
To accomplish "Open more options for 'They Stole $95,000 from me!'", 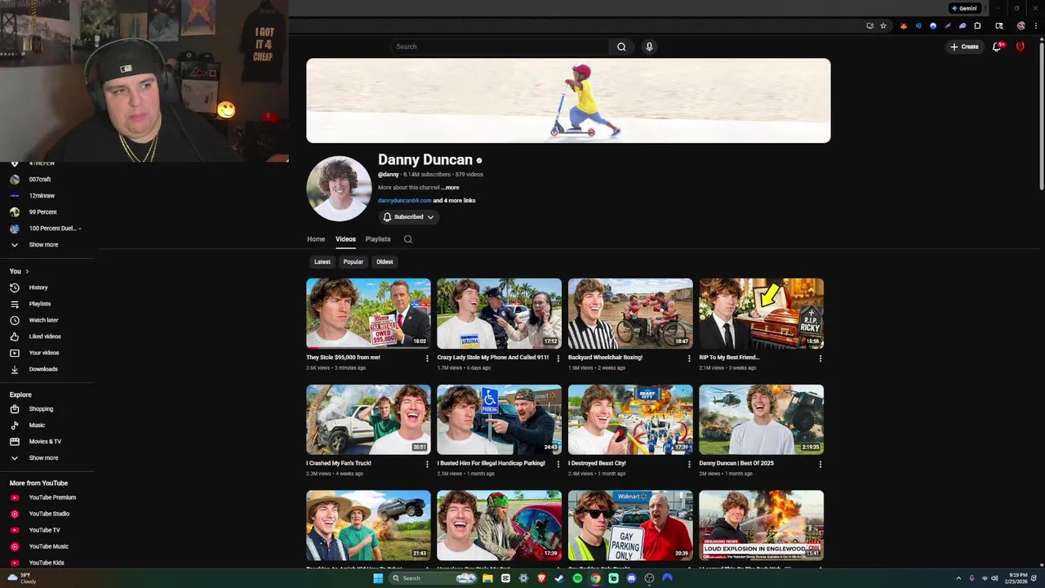I will [427, 358].
